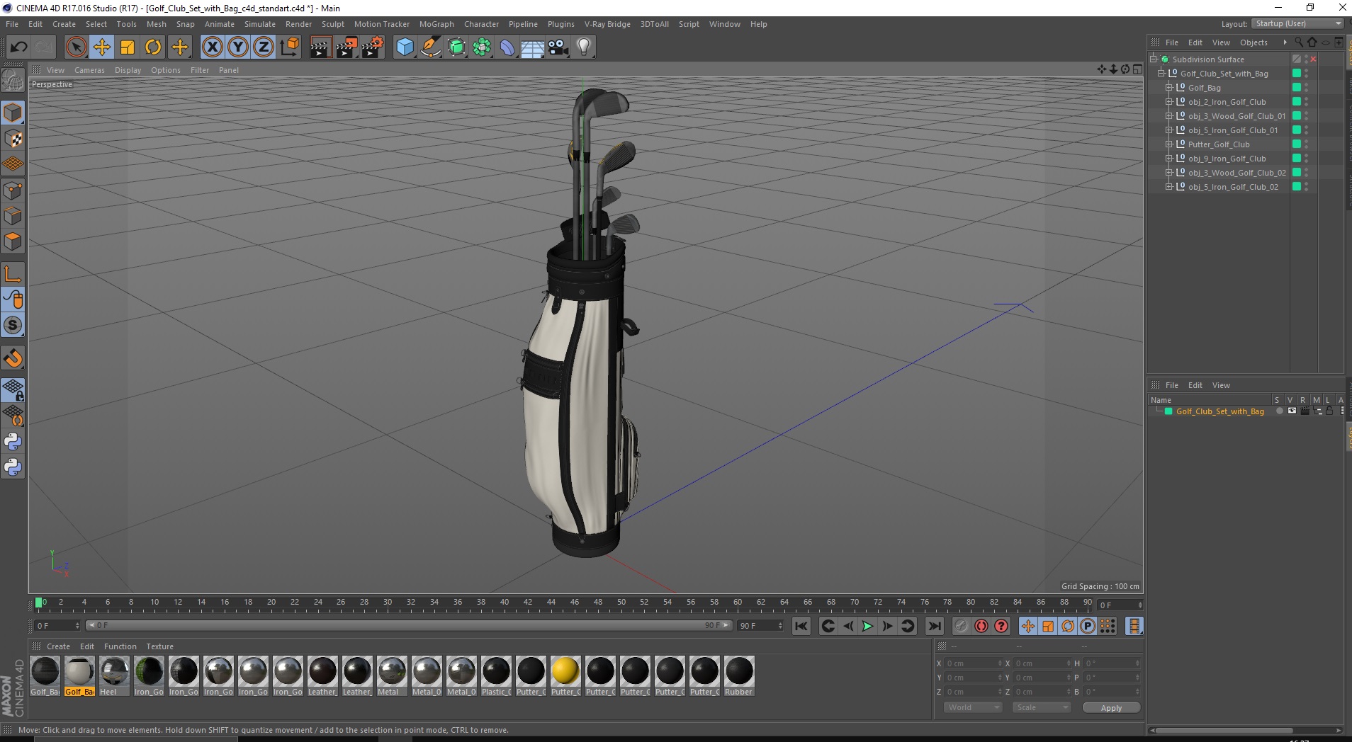Open the MoGraph array generator icon

point(482,47)
